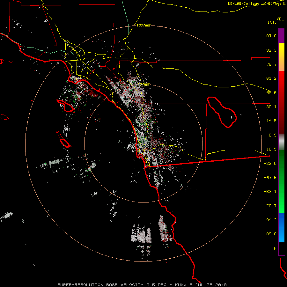Viewport: 287px width, 287px height.
Task: Select the -78.7 scale value
Action: pos(270,206)
